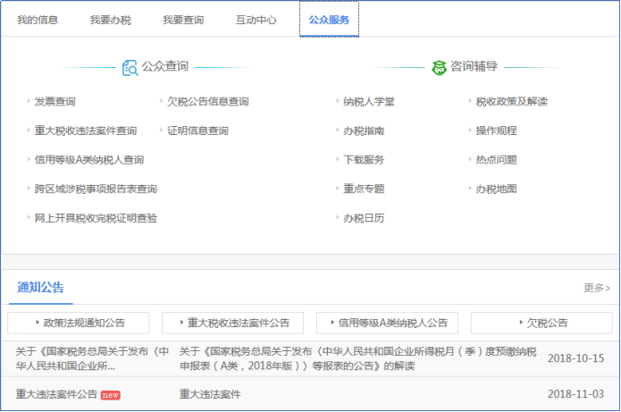This screenshot has width=621, height=412.
Task: Open 发票查询 link
Action: coord(55,102)
